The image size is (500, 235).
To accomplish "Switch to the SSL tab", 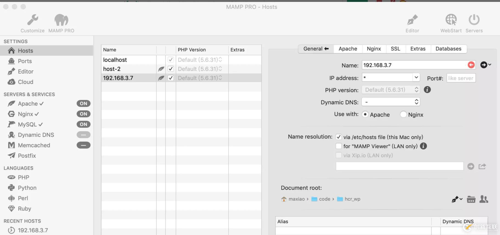I will coord(396,49).
